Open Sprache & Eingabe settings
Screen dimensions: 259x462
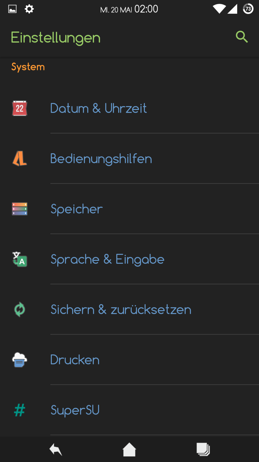click(x=107, y=259)
